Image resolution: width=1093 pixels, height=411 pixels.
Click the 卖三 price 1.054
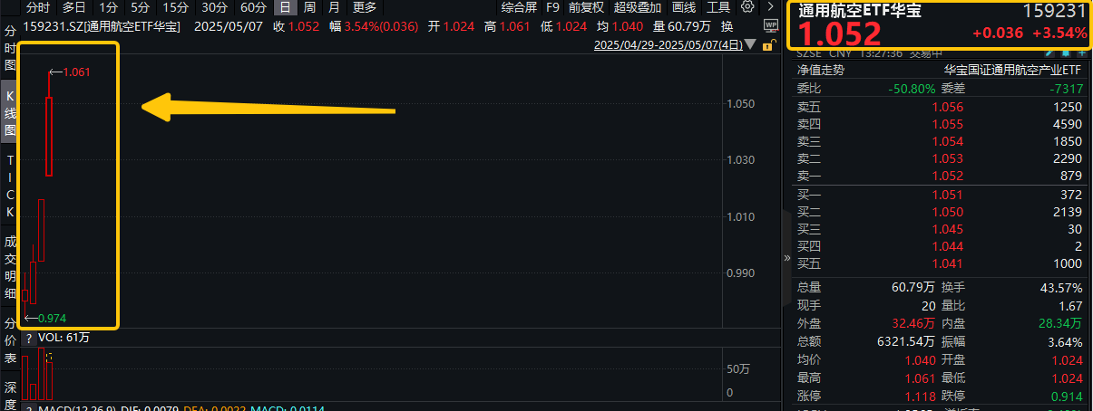tap(947, 141)
